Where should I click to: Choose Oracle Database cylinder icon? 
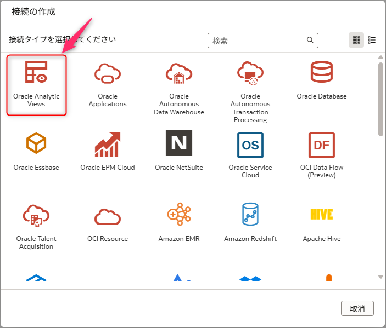coord(322,72)
